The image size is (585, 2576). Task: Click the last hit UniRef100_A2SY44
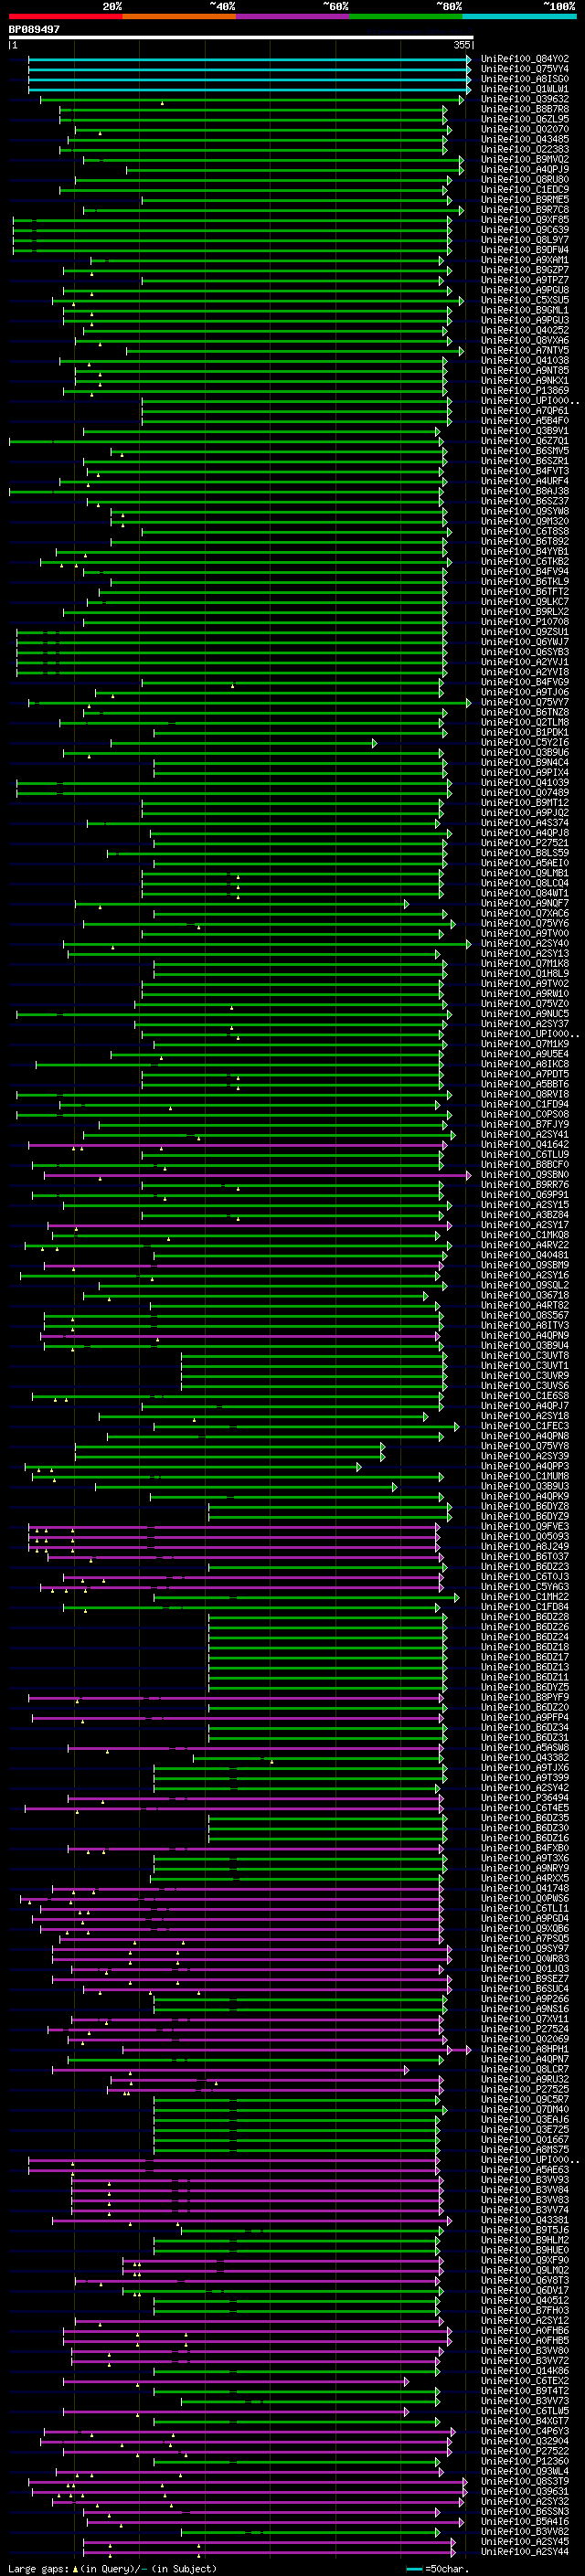pyautogui.click(x=525, y=2551)
